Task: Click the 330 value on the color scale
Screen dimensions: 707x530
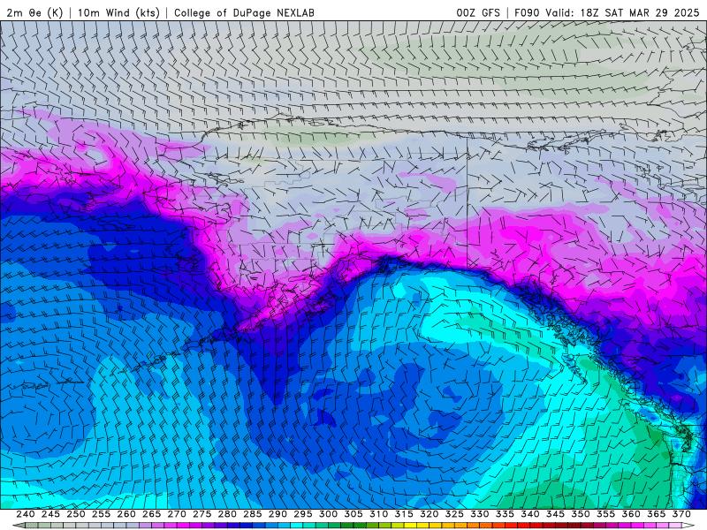Action: click(x=480, y=514)
